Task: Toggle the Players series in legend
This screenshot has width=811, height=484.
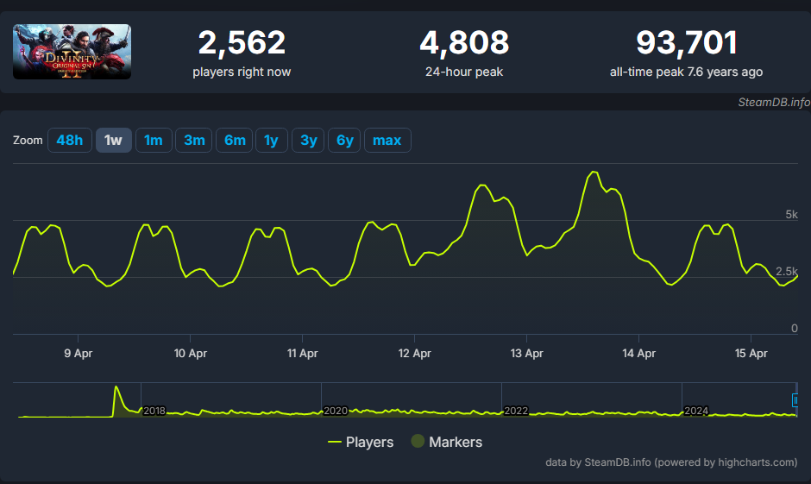Action: [361, 442]
